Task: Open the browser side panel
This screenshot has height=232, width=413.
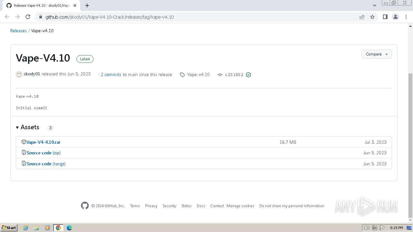Action: [x=385, y=17]
